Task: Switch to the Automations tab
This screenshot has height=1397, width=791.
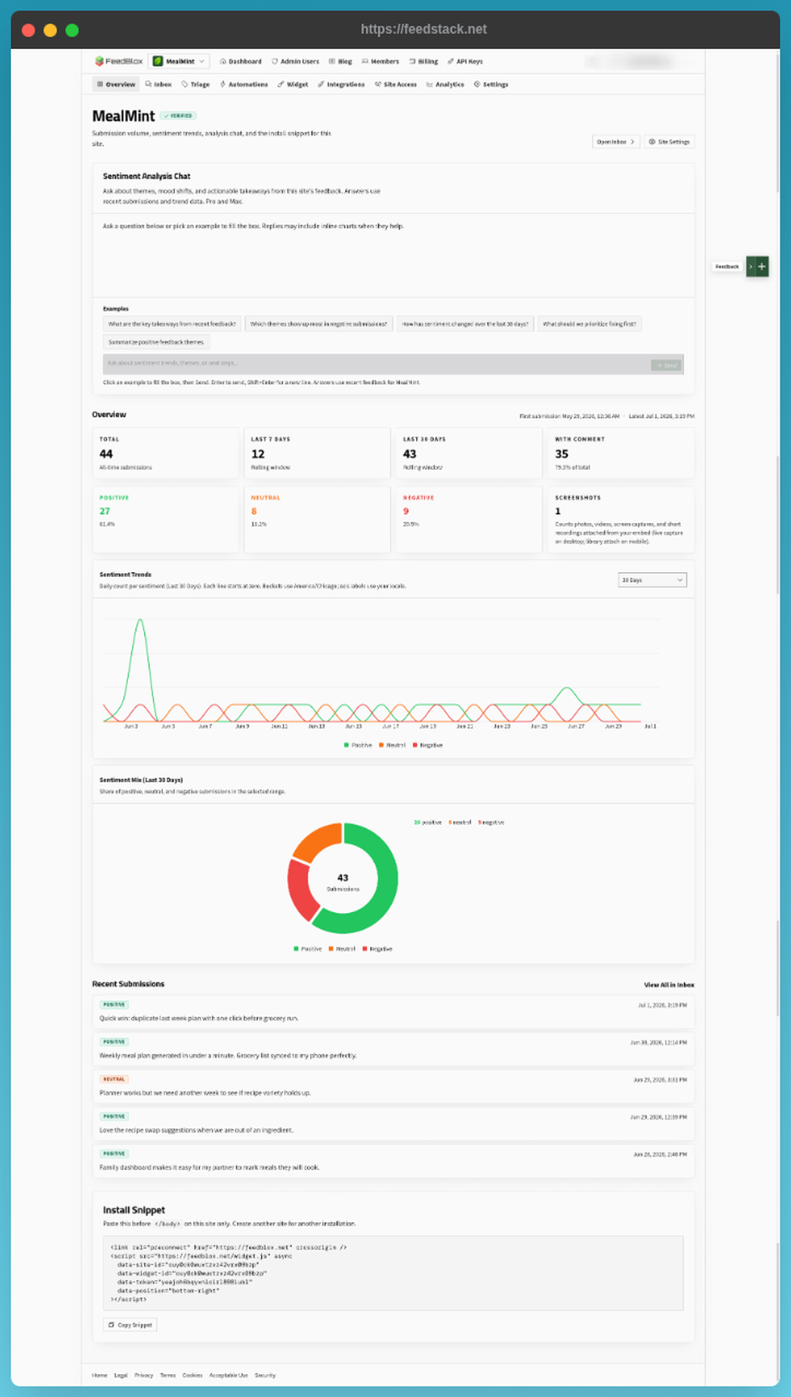Action: click(244, 84)
